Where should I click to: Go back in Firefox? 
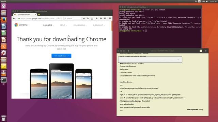click(x=14, y=18)
